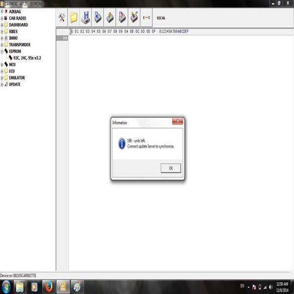
Task: Select the DASHBOARD folder
Action: click(x=19, y=25)
